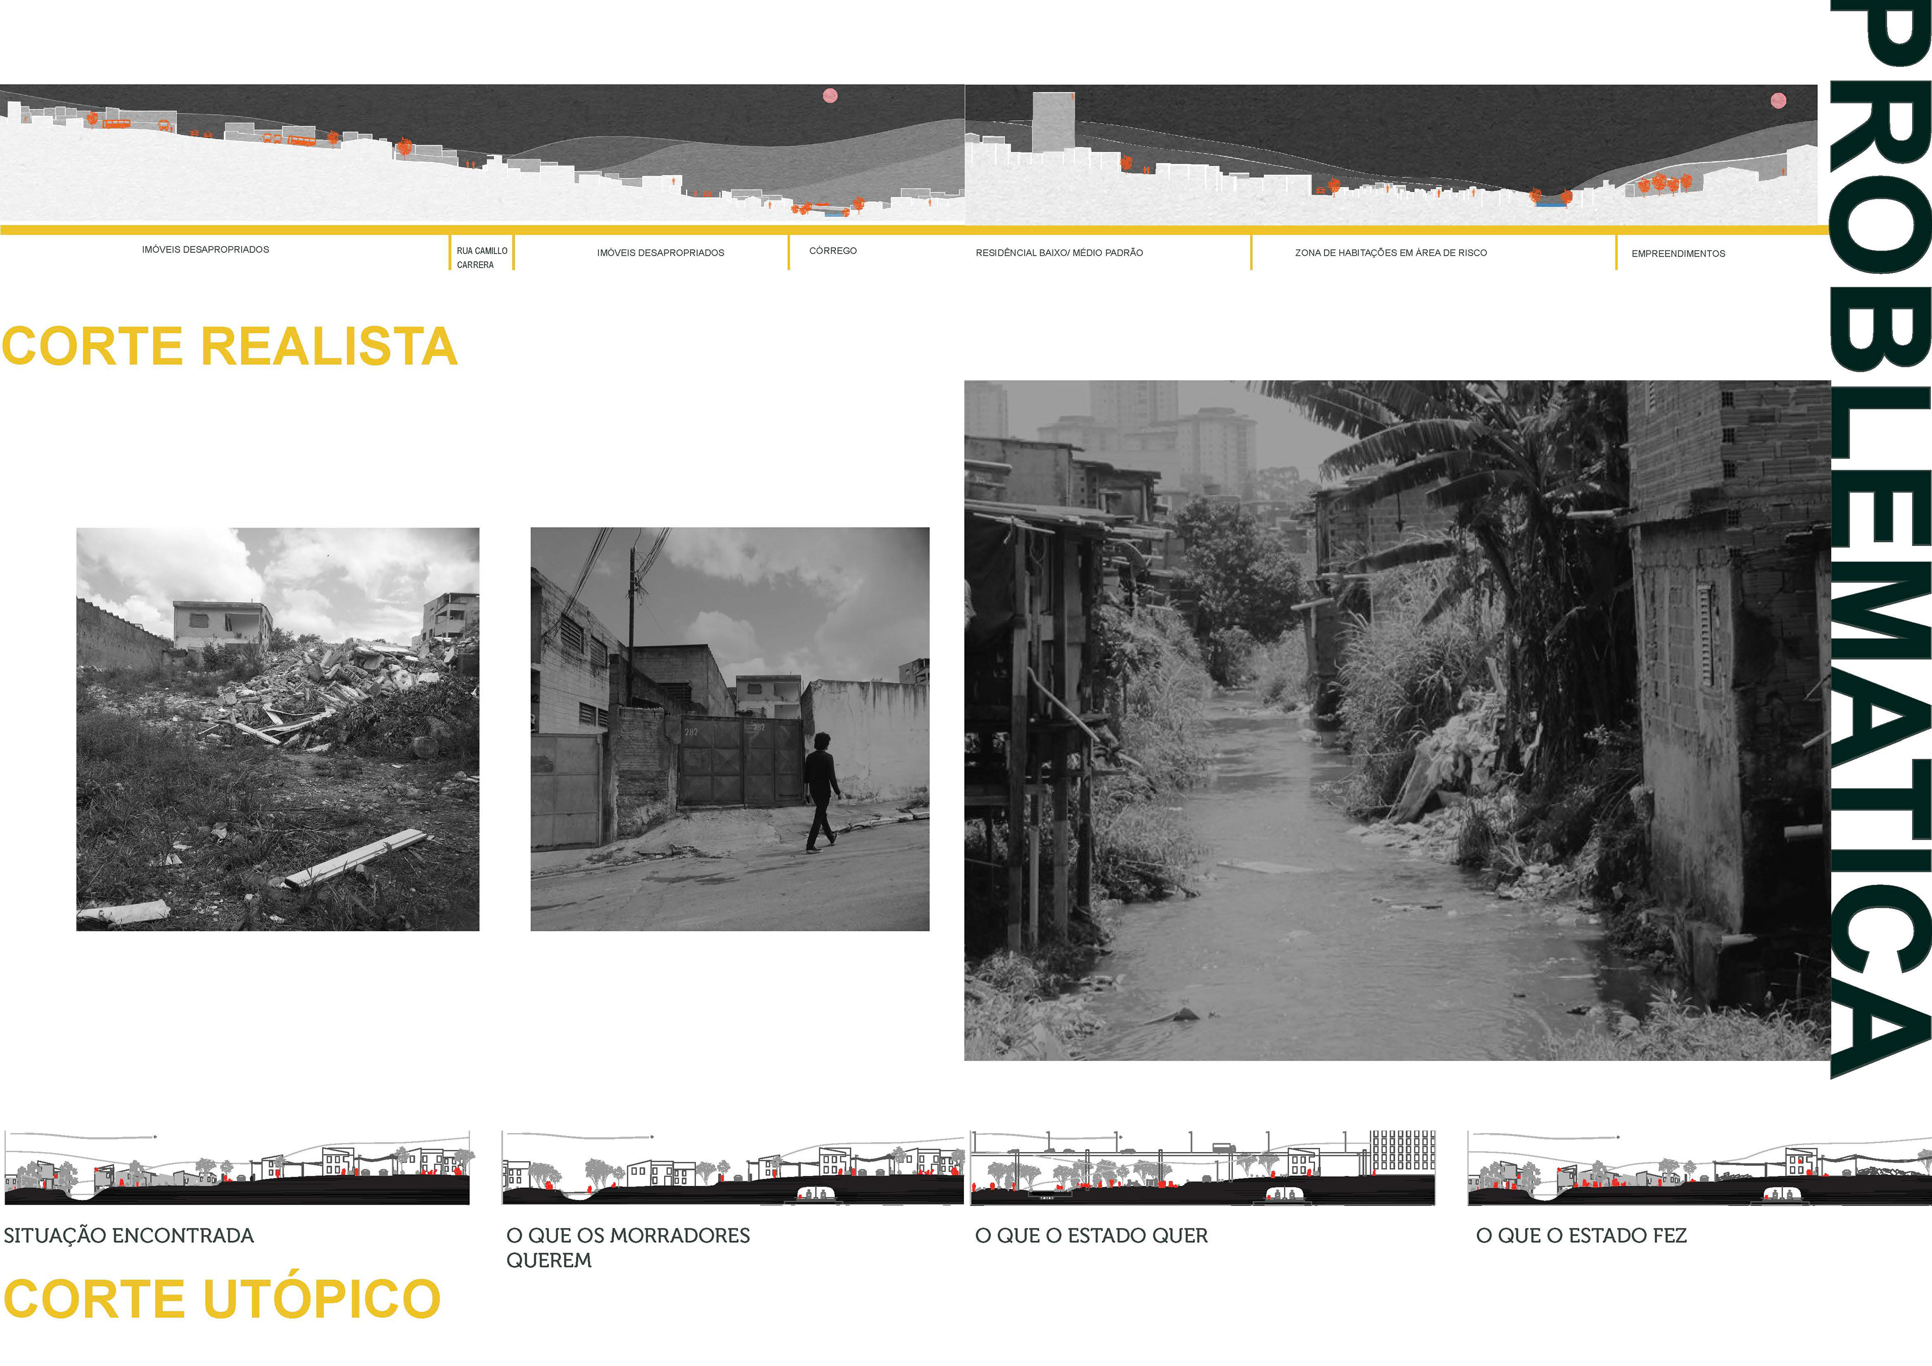Click the pink moon in right section drawing
Viewport: 1932px width, 1366px height.
coord(1778,101)
